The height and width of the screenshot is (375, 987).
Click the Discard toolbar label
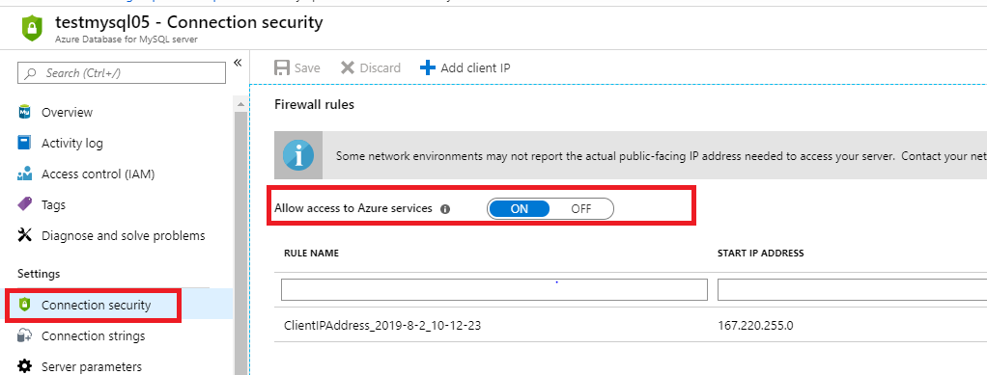pos(381,67)
